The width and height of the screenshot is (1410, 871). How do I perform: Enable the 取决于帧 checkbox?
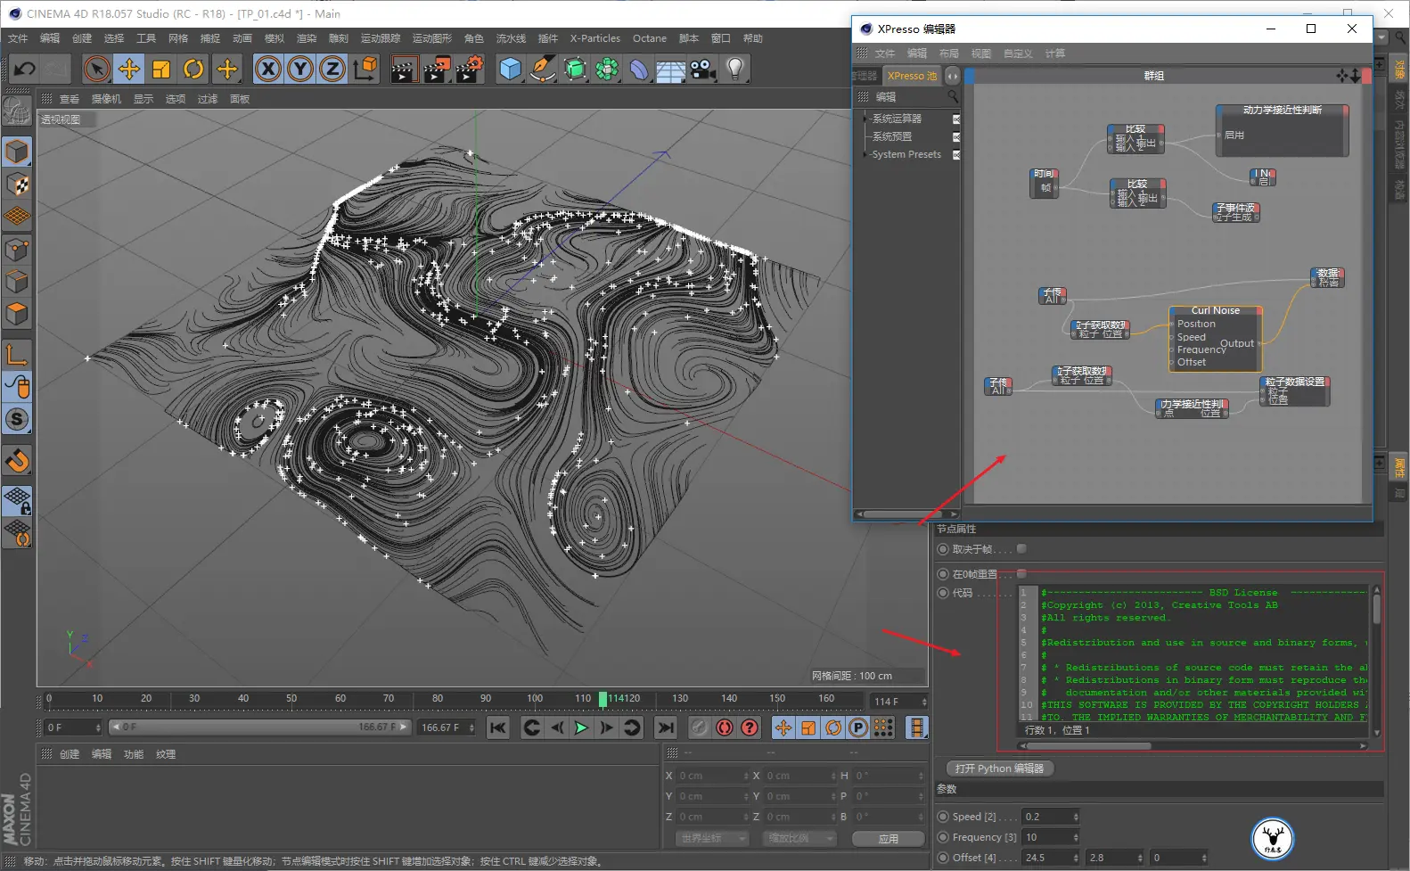(1021, 549)
